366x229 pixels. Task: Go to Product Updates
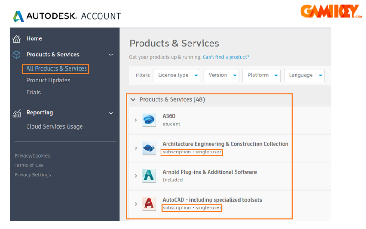[48, 81]
